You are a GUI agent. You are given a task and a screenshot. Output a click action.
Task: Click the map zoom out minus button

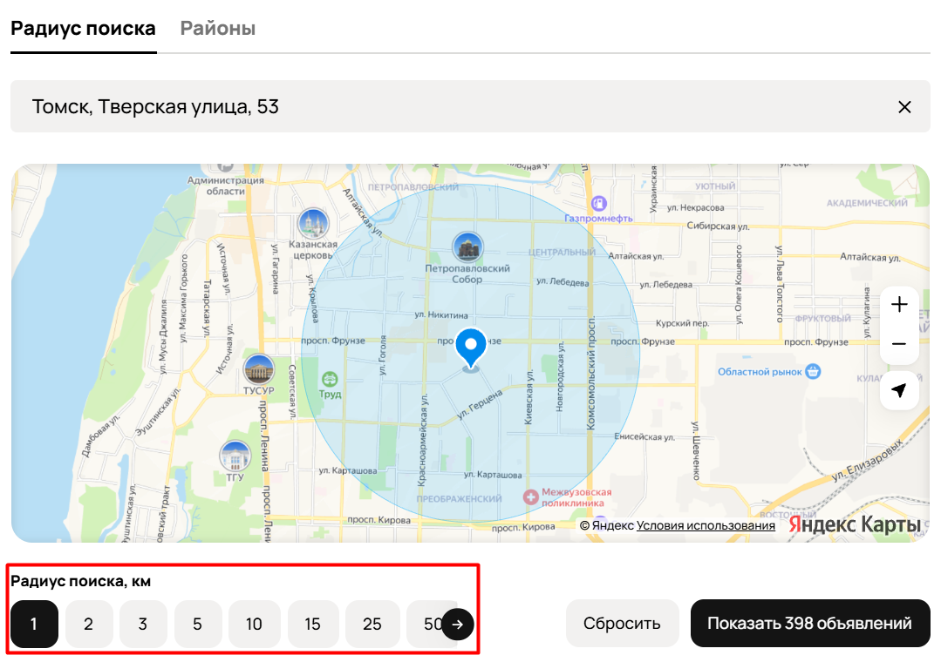tap(899, 344)
